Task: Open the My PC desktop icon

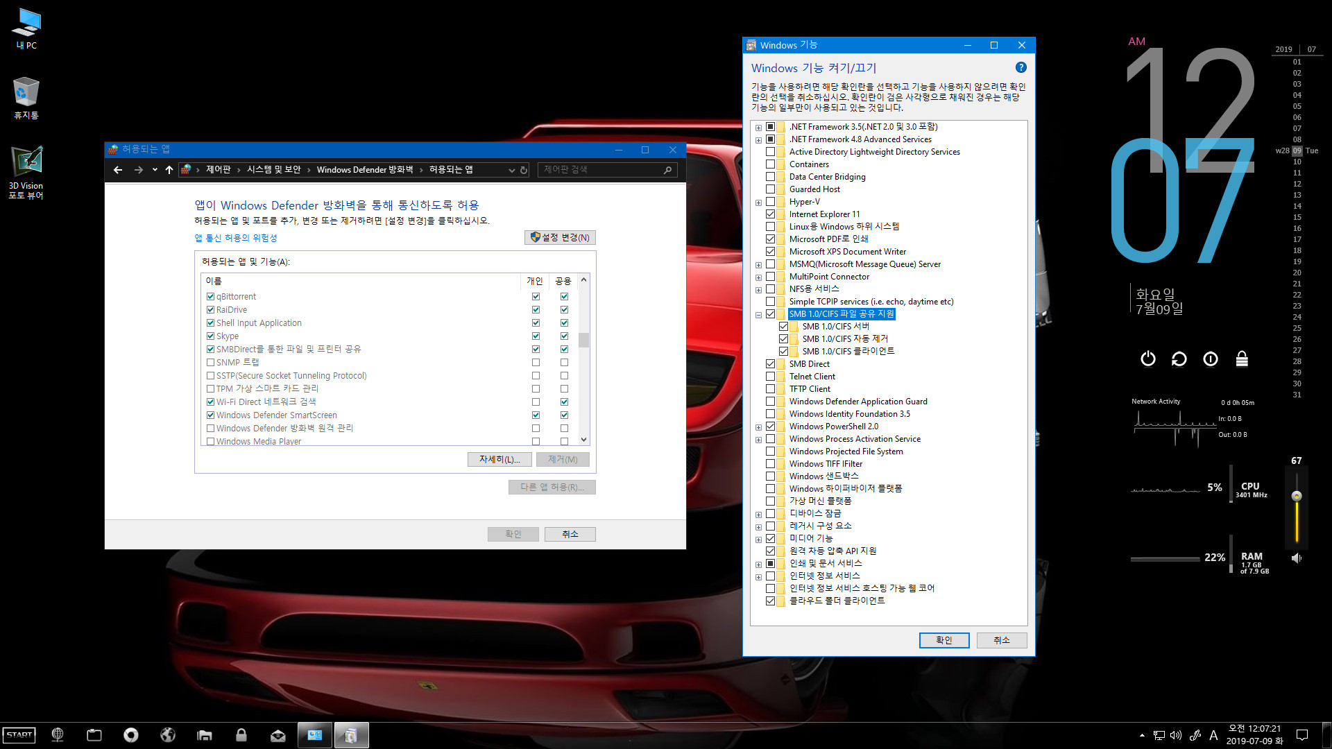Action: 26,28
